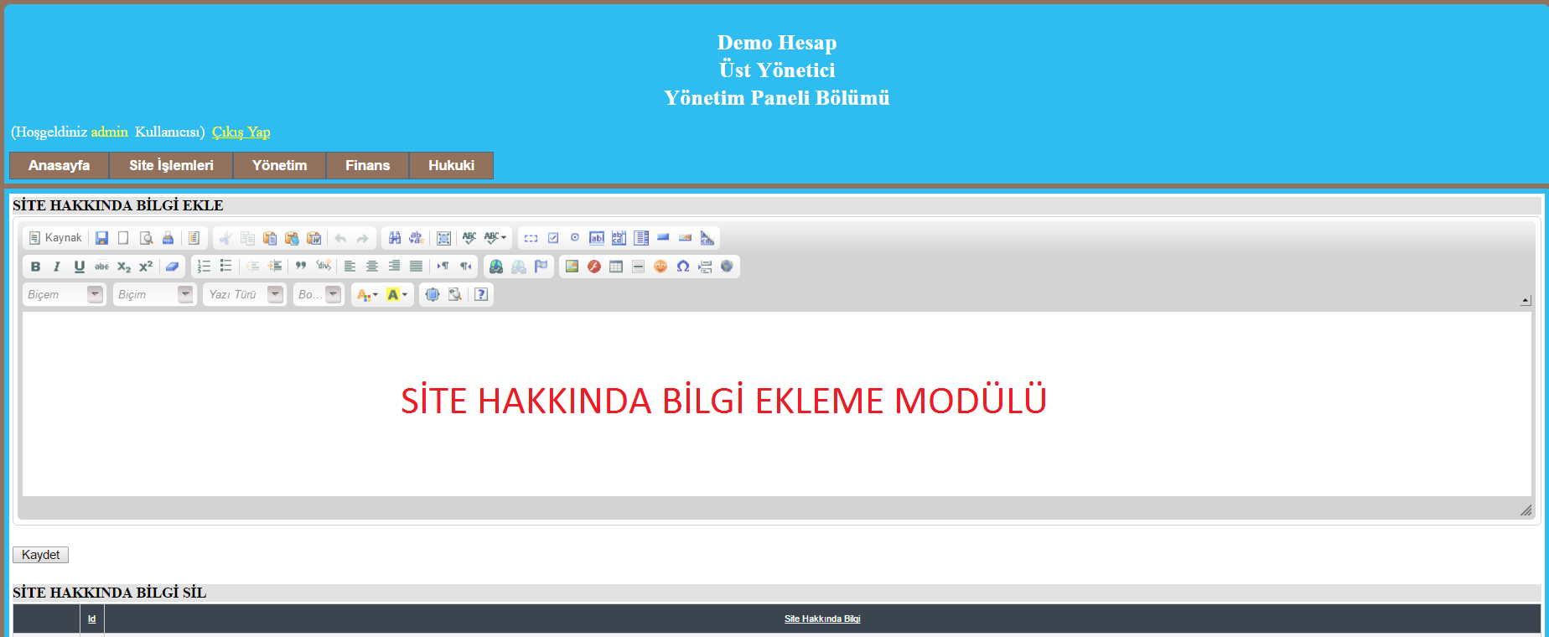Toggle Bold formatting
1549x637 pixels.
click(35, 267)
